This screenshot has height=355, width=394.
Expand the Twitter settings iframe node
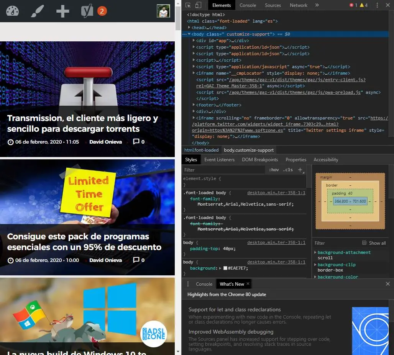(x=194, y=118)
